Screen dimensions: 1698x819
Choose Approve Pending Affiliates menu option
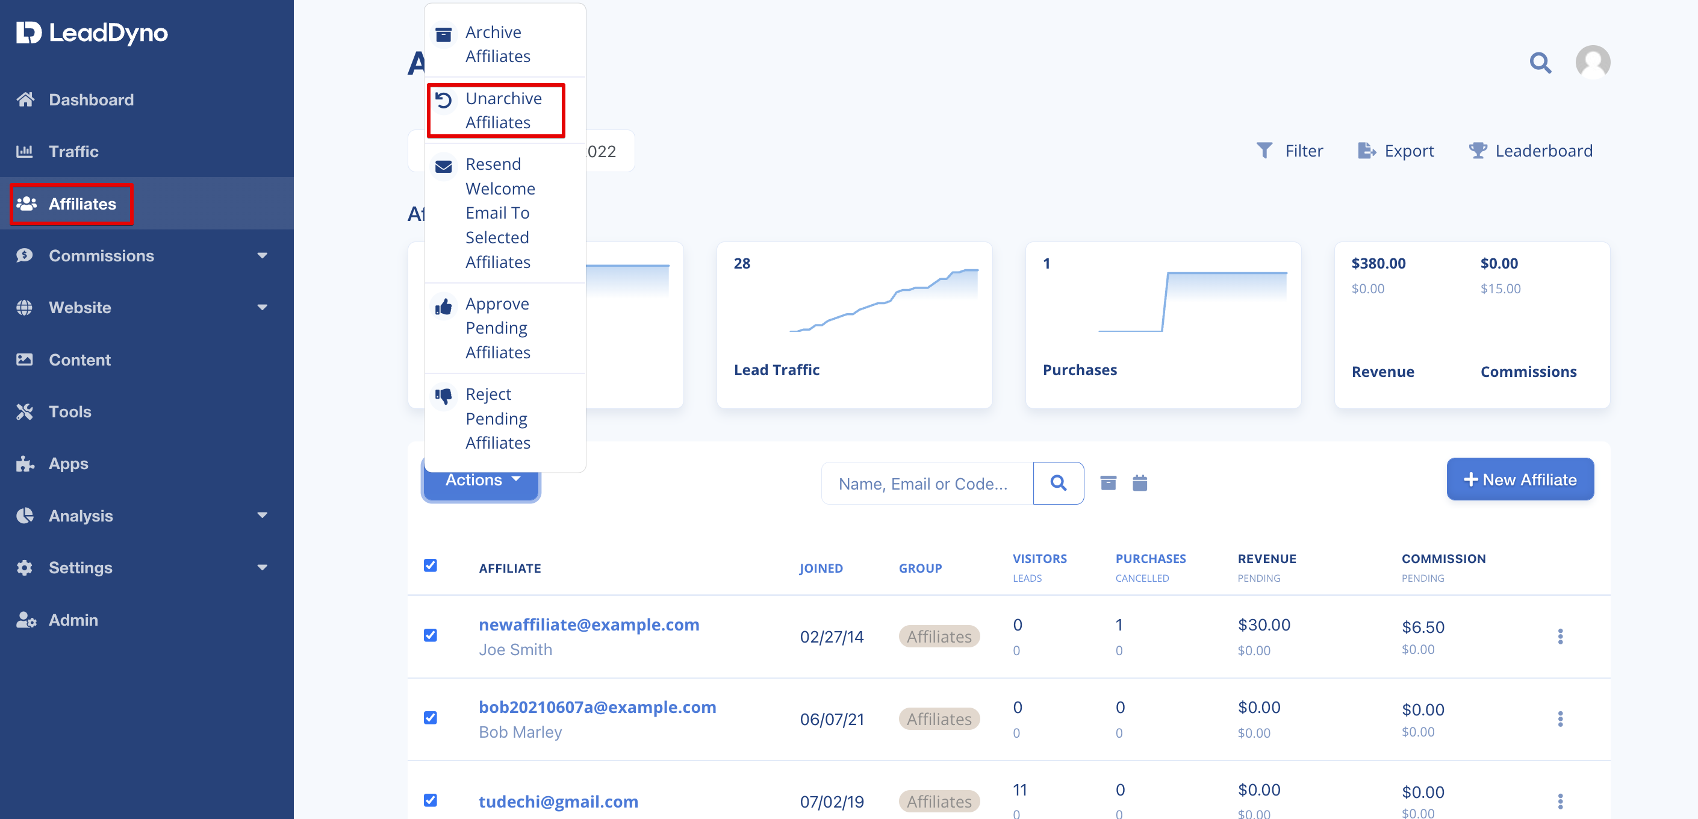pyautogui.click(x=496, y=328)
